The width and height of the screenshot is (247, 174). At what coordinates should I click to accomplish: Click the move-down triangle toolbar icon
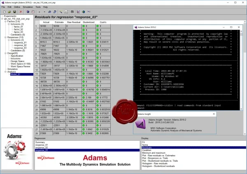pos(44,12)
